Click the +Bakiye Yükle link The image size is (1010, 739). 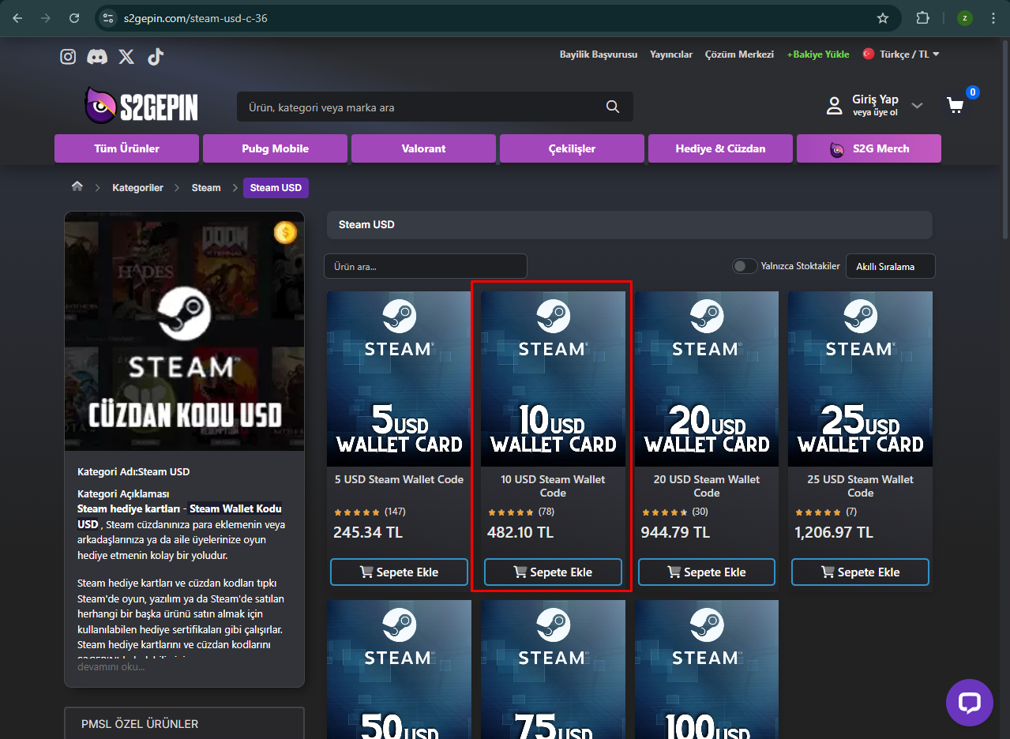(x=818, y=54)
